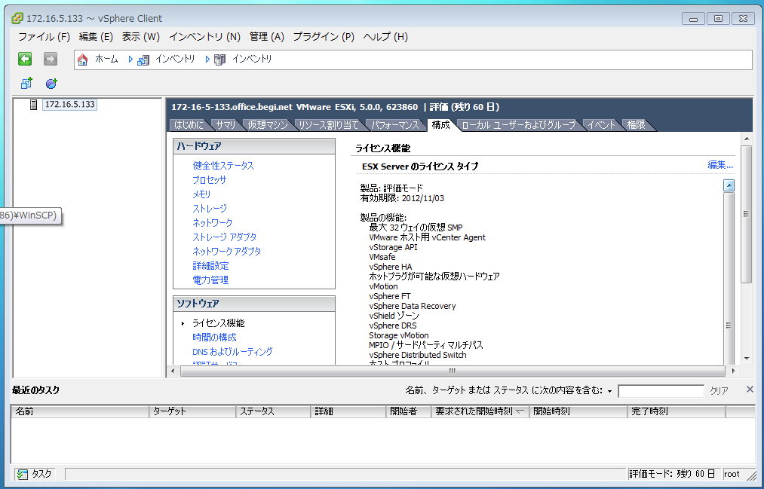
Task: Sort tasks by 開始者 column header
Action: pyautogui.click(x=409, y=411)
